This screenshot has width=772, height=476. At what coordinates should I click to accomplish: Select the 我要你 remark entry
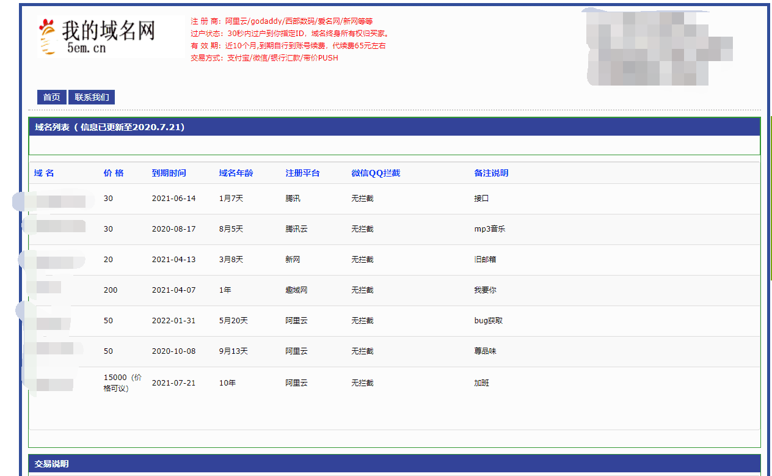pos(483,290)
